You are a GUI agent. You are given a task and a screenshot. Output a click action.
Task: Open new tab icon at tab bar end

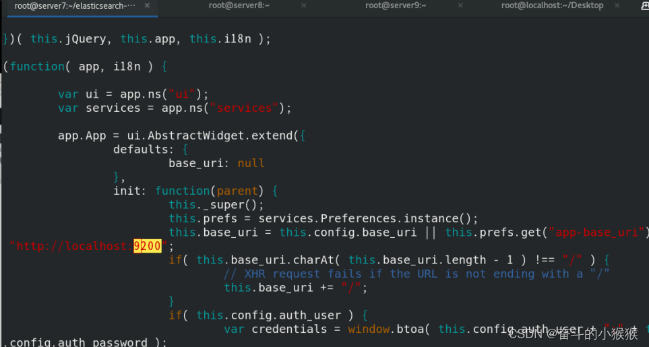click(645, 6)
